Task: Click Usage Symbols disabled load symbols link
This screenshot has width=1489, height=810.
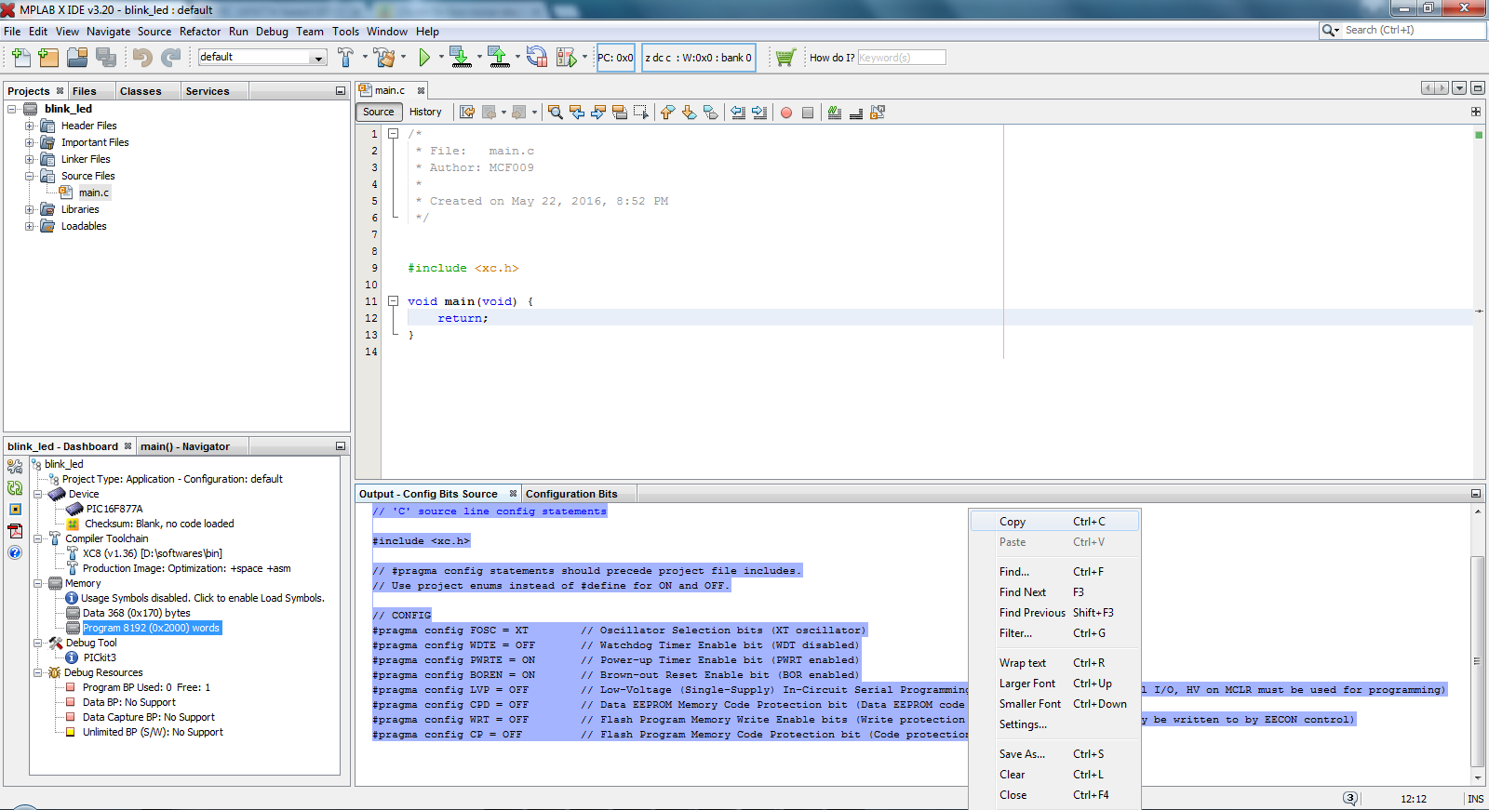Action: [x=202, y=598]
